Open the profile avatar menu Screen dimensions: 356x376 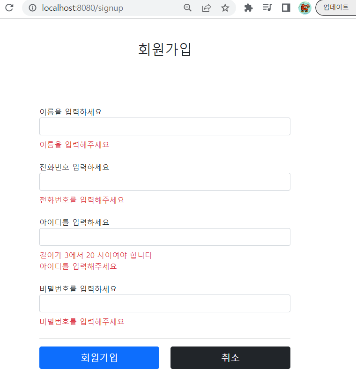tap(304, 8)
